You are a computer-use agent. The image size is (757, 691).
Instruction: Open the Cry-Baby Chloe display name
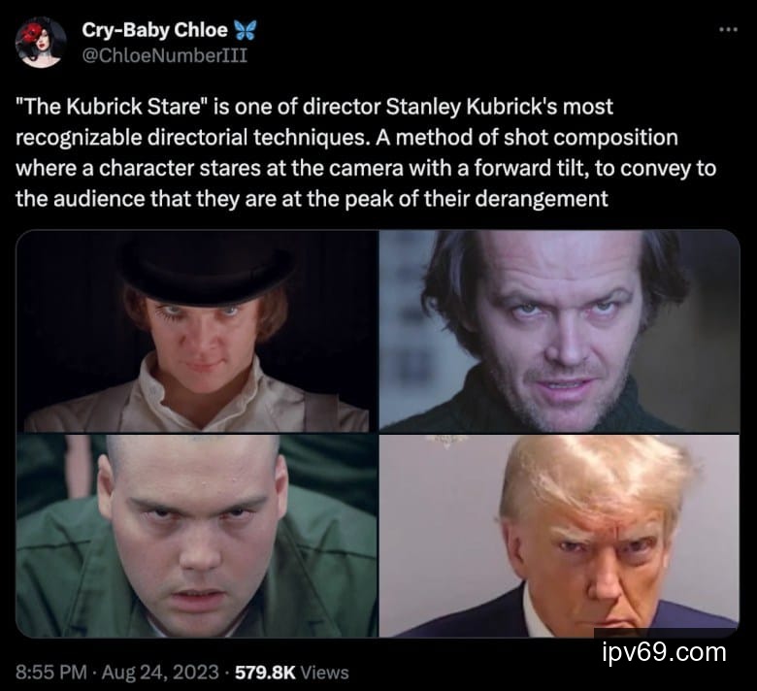(154, 30)
